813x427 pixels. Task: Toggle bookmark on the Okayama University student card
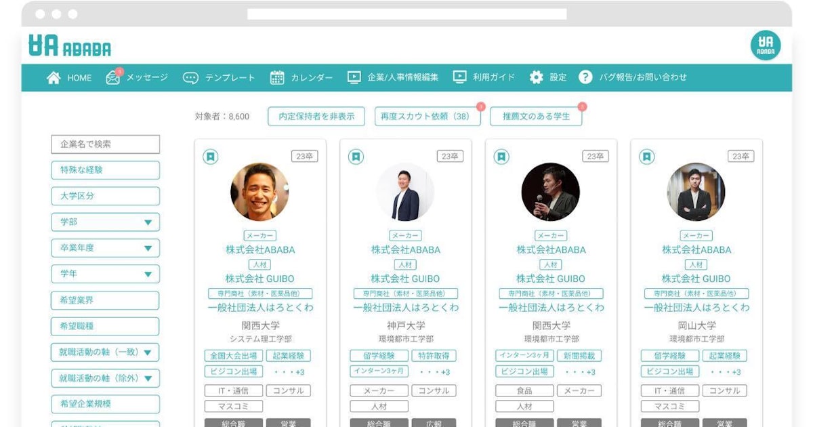tap(647, 157)
